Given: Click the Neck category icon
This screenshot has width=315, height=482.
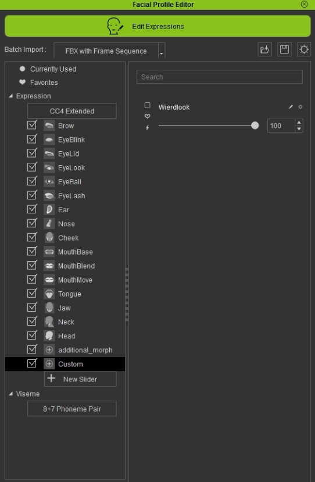Looking at the screenshot, I should [x=49, y=322].
